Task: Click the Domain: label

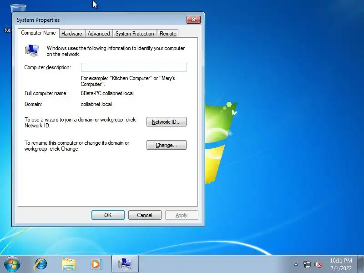Action: point(33,104)
